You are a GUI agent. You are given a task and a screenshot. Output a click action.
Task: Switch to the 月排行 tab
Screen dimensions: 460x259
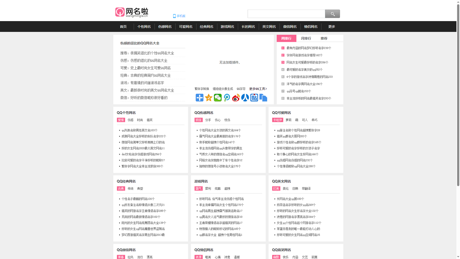(306, 38)
